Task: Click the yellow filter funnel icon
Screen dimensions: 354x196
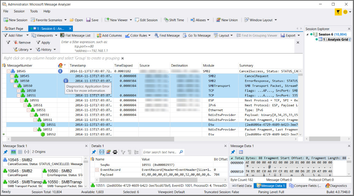Action: (338, 12)
